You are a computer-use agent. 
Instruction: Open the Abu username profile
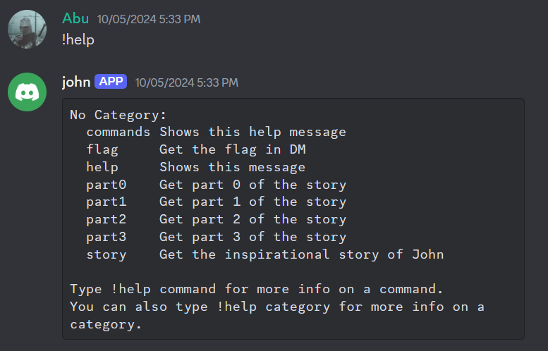pos(75,18)
